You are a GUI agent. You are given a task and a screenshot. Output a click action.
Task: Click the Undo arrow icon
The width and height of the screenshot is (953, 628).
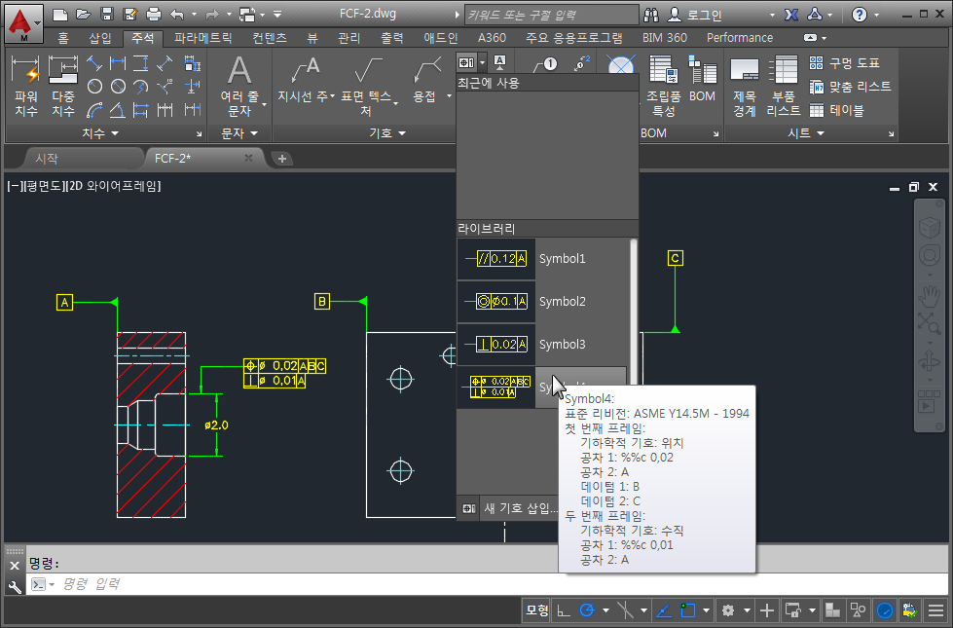pyautogui.click(x=177, y=14)
